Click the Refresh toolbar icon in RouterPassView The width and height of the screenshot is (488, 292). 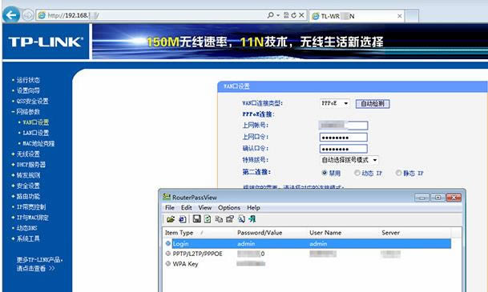208,219
